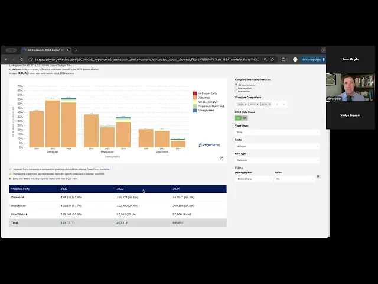Click the zoom magnifier icon in the address bar

[265, 59]
